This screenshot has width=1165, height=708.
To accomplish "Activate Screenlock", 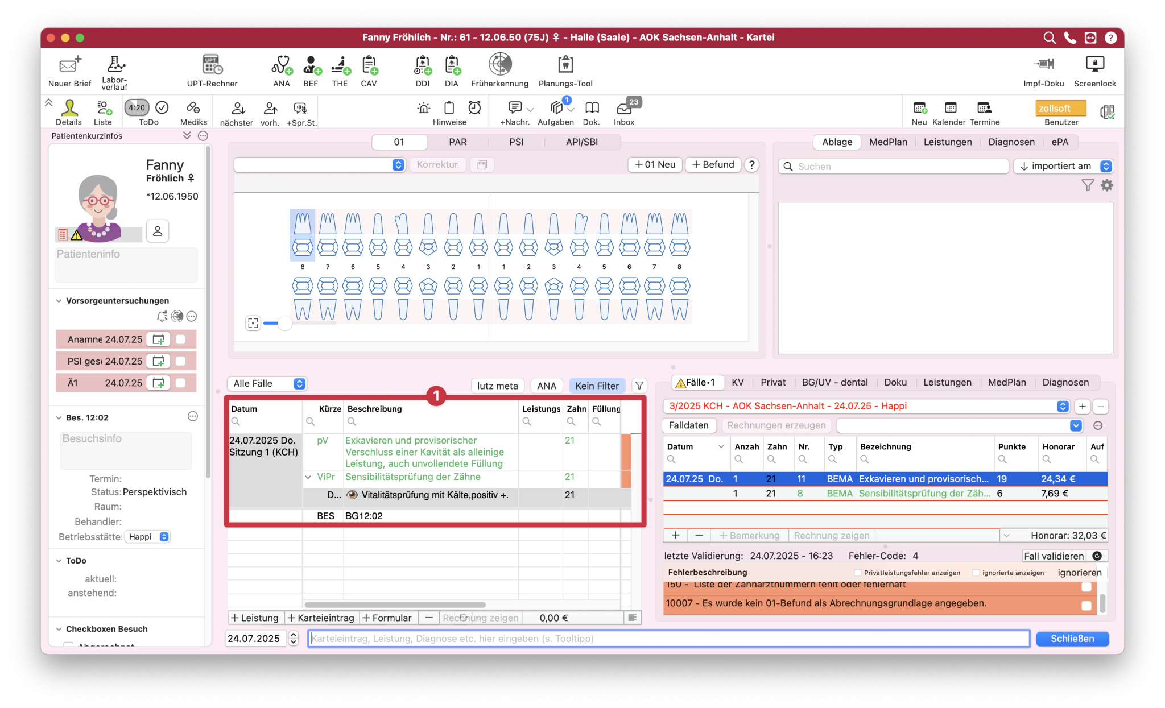I will [x=1095, y=71].
